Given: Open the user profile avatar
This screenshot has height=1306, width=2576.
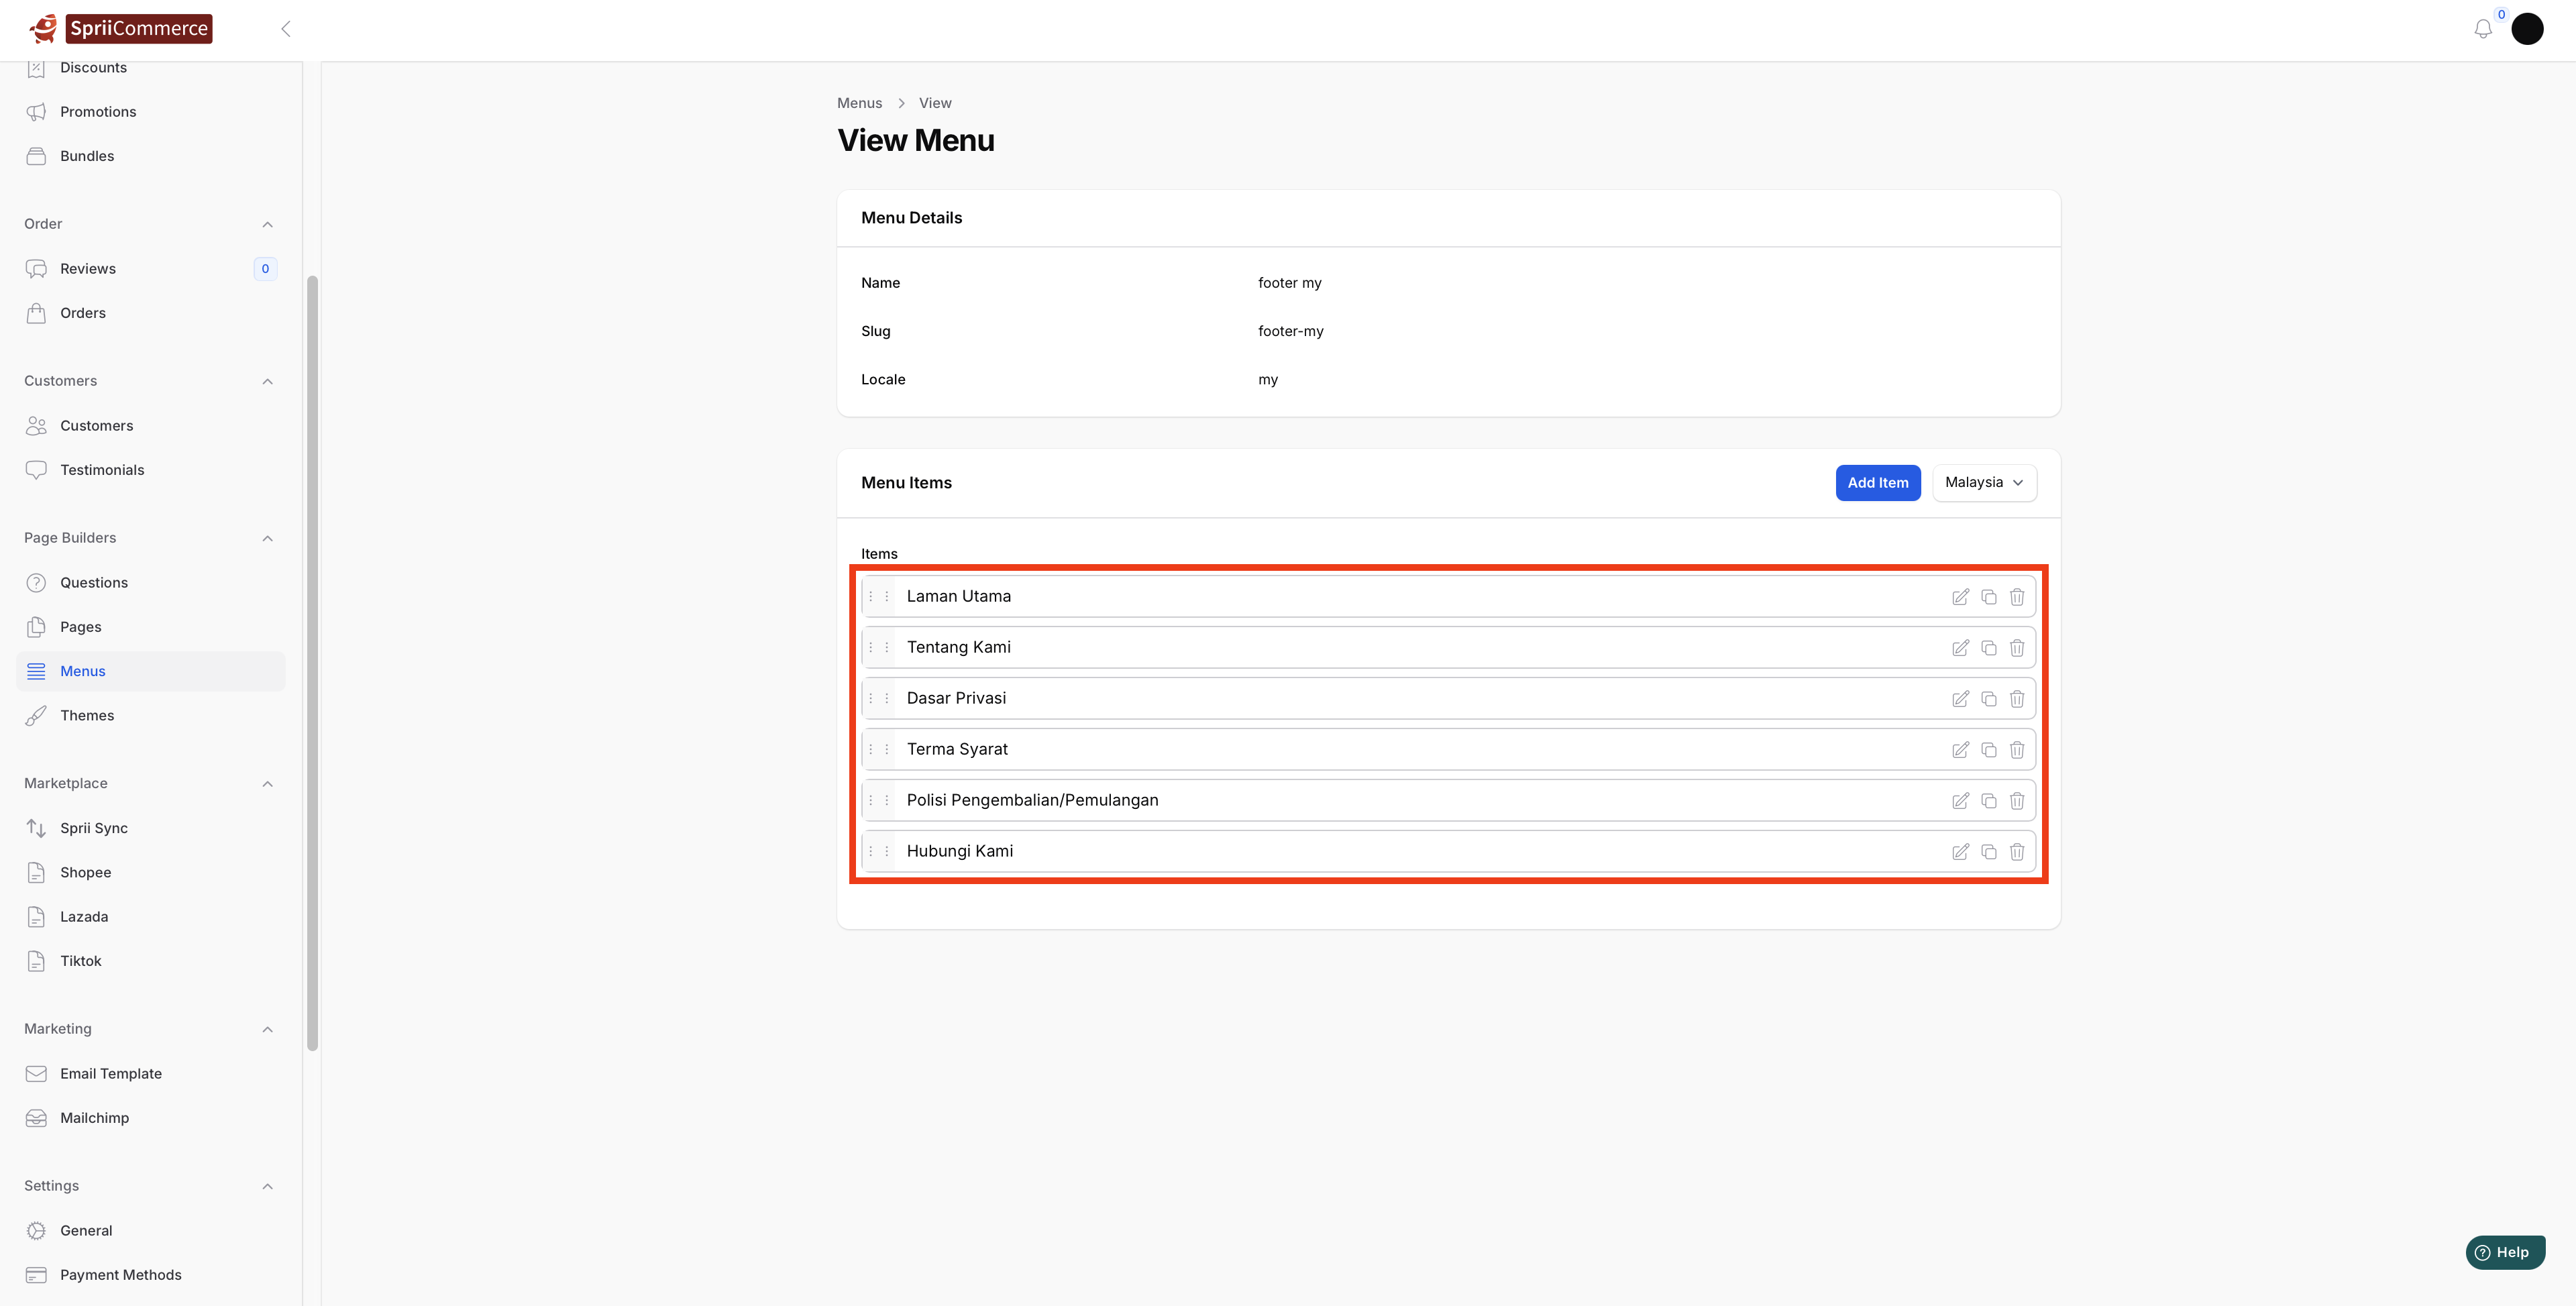Looking at the screenshot, I should [2527, 29].
